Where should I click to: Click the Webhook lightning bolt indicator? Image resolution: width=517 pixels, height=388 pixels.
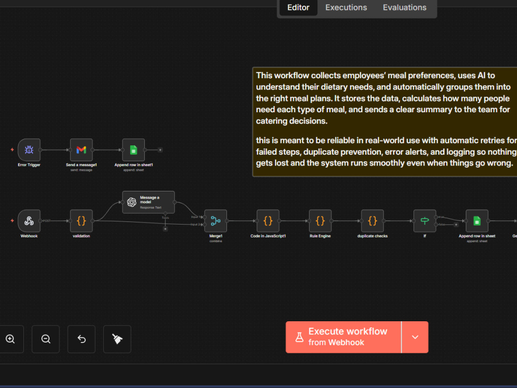[12, 221]
